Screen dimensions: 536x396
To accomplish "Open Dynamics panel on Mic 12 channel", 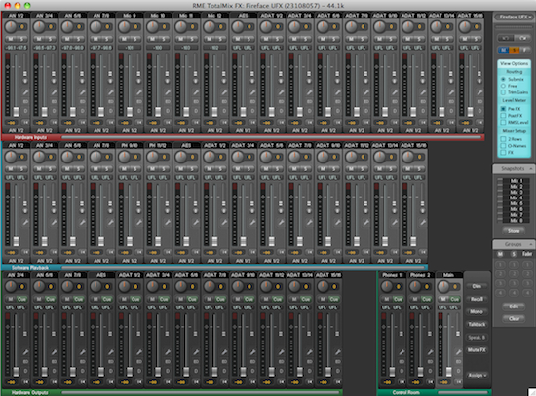I will pyautogui.click(x=224, y=111).
